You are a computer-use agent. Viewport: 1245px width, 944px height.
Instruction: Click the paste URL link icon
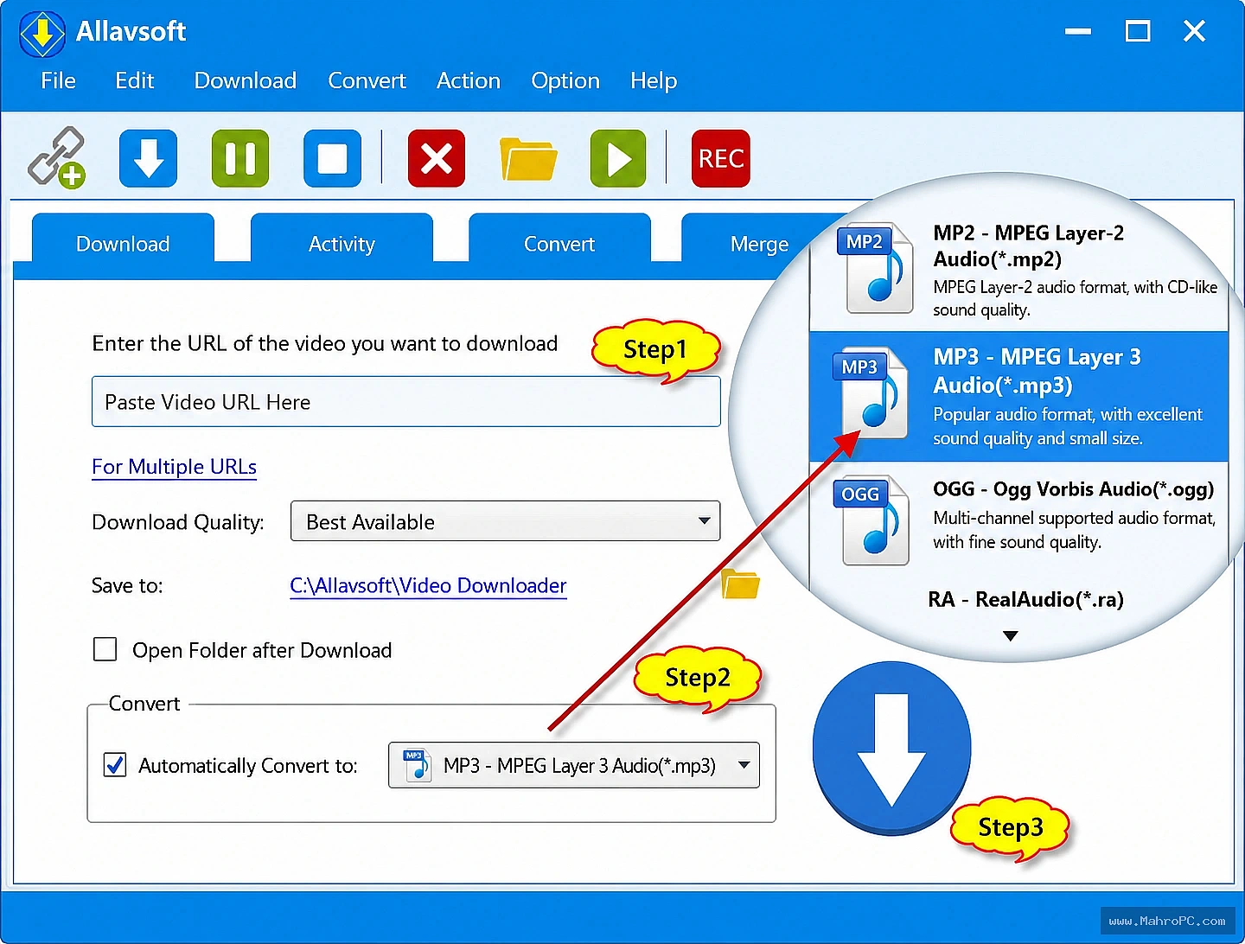(x=56, y=158)
